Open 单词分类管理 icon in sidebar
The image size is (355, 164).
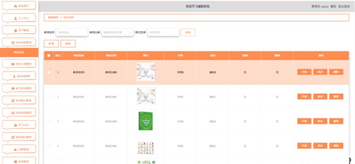coord(13,64)
